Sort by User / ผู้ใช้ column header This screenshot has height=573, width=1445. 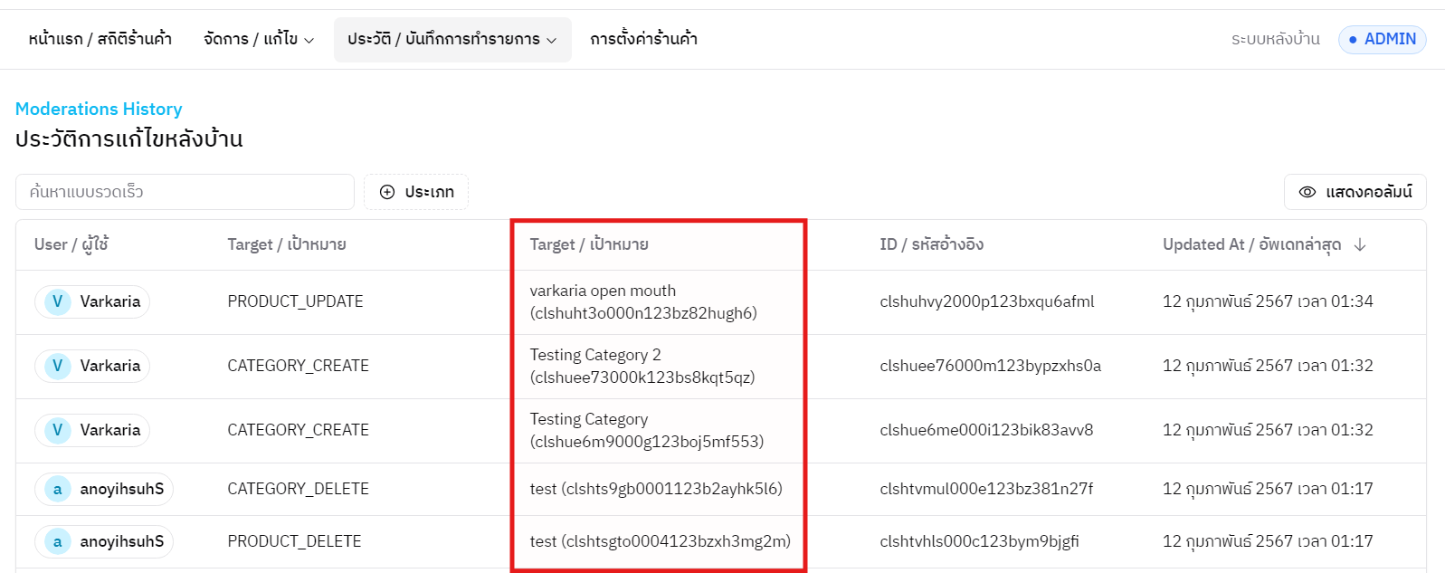[71, 244]
